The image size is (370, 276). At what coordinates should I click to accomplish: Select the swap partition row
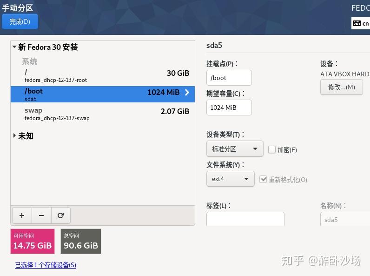point(103,114)
